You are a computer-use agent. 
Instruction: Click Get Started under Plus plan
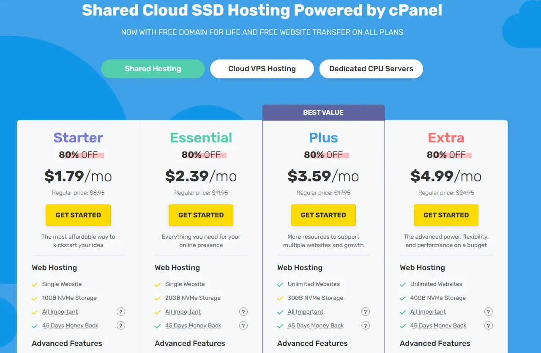tap(323, 215)
